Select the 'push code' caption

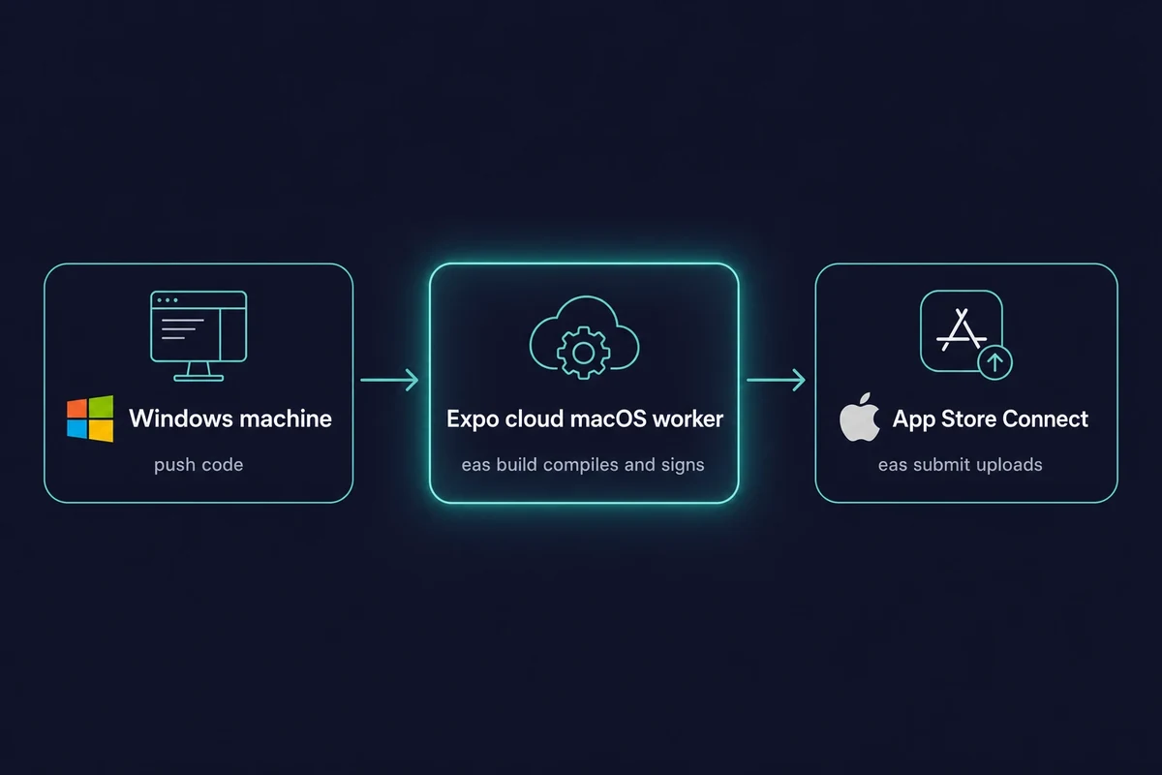coord(199,465)
